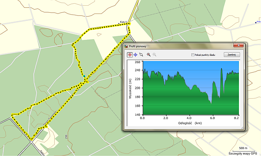Choose the zoom-to-selection magnifier tool
This screenshot has height=156, width=261.
tap(141, 55)
